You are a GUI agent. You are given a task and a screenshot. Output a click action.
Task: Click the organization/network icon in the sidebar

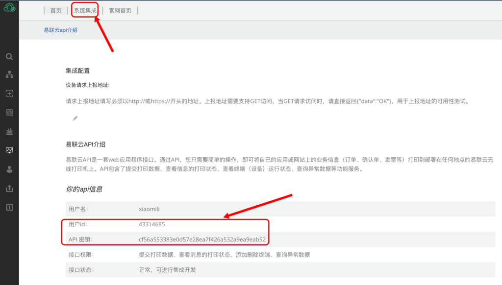9,74
